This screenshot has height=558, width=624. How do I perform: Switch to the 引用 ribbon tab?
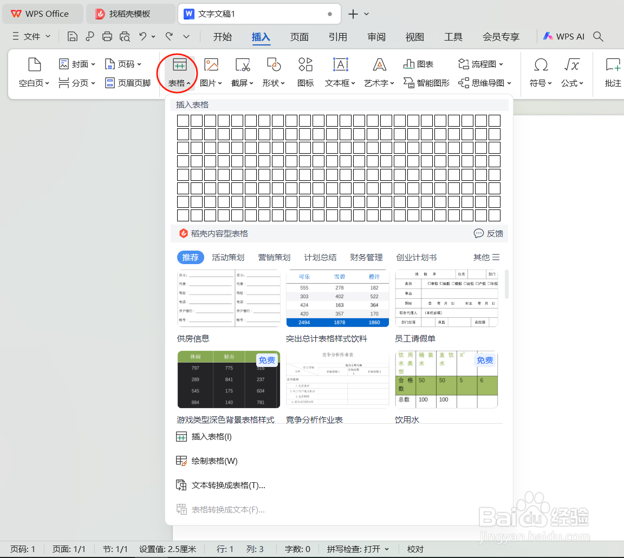(338, 37)
